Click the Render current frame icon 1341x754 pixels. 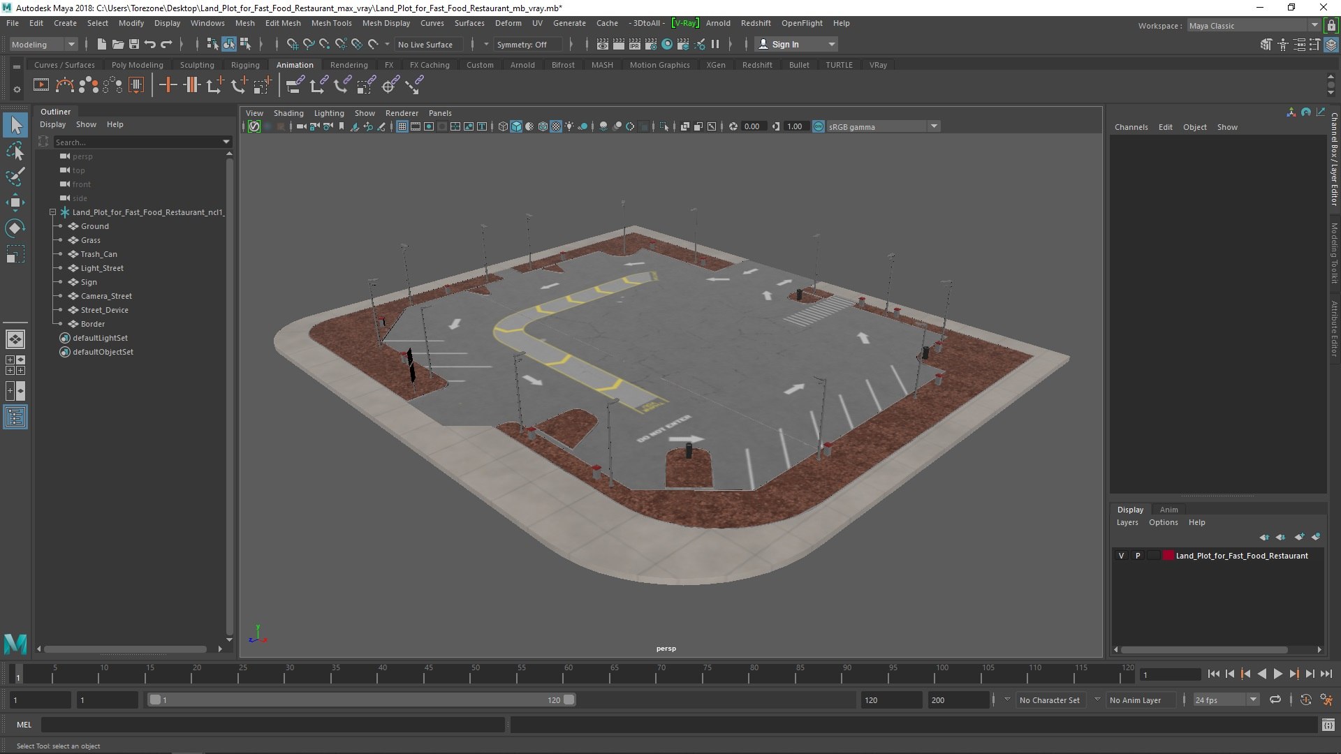[x=618, y=45]
